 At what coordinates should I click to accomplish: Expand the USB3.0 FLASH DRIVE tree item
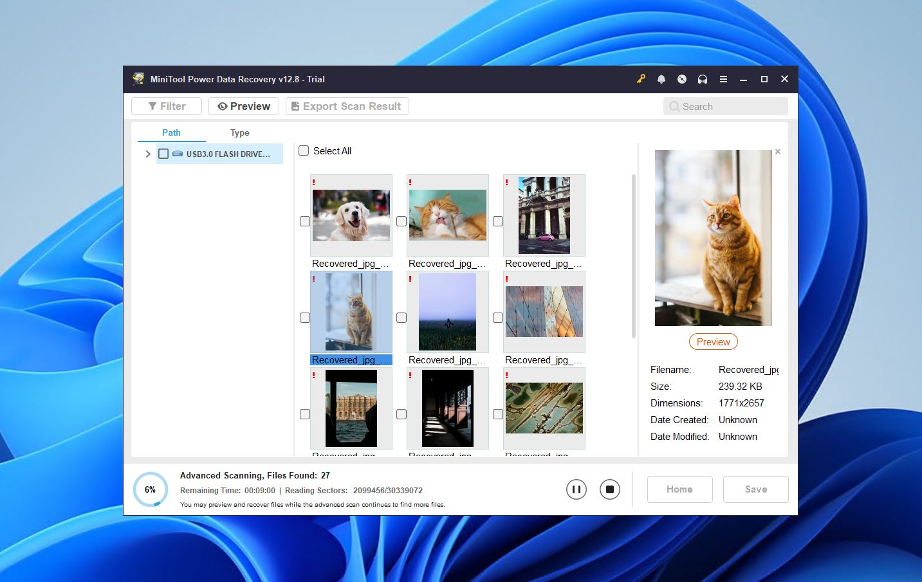coord(147,153)
